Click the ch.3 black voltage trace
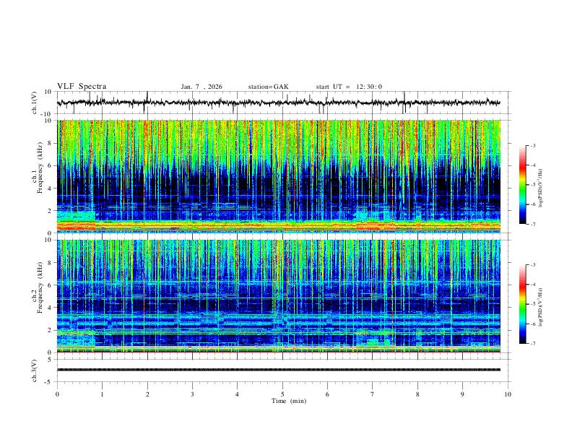 pyautogui.click(x=279, y=370)
